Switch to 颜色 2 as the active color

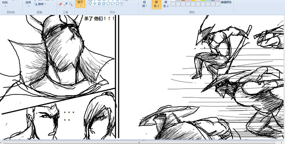pyautogui.click(x=166, y=4)
